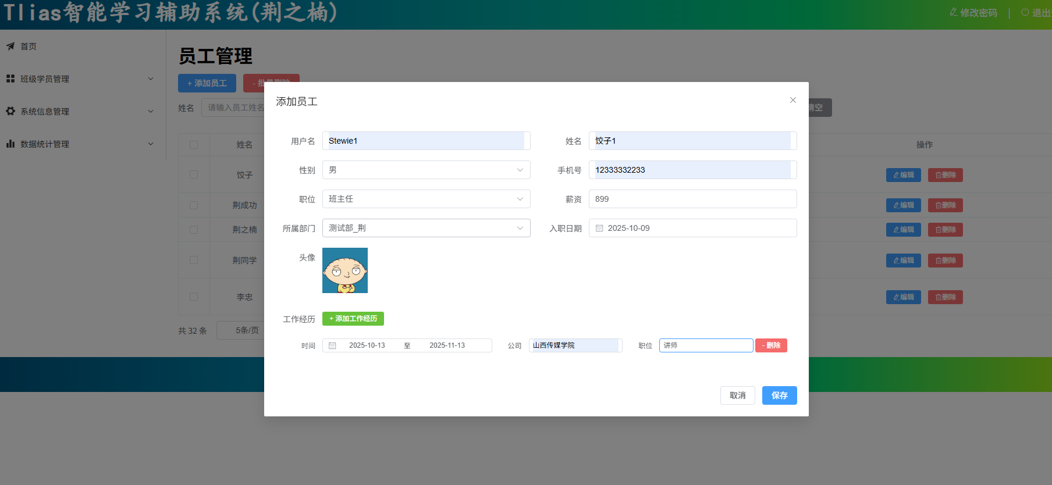Open the 职位 position dropdown showing 班主任
The height and width of the screenshot is (485, 1052).
pyautogui.click(x=426, y=199)
